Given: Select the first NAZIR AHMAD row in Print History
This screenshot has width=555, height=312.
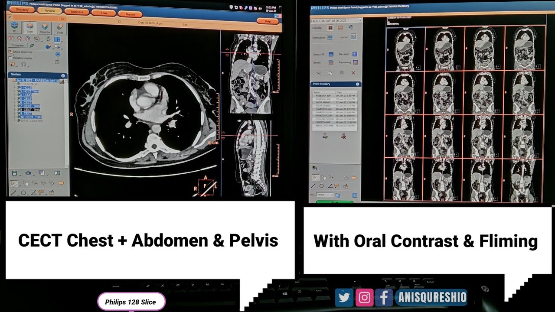Looking at the screenshot, I should 334,102.
